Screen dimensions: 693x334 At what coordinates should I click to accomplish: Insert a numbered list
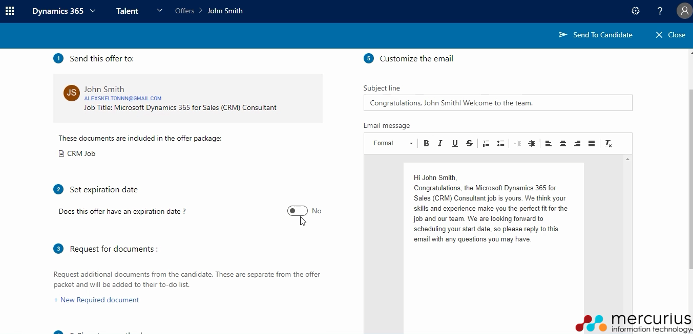[x=486, y=144]
